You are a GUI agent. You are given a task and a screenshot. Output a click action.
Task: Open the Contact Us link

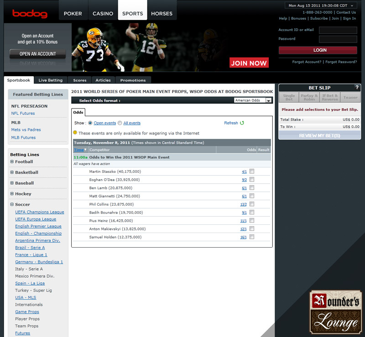pos(346,12)
